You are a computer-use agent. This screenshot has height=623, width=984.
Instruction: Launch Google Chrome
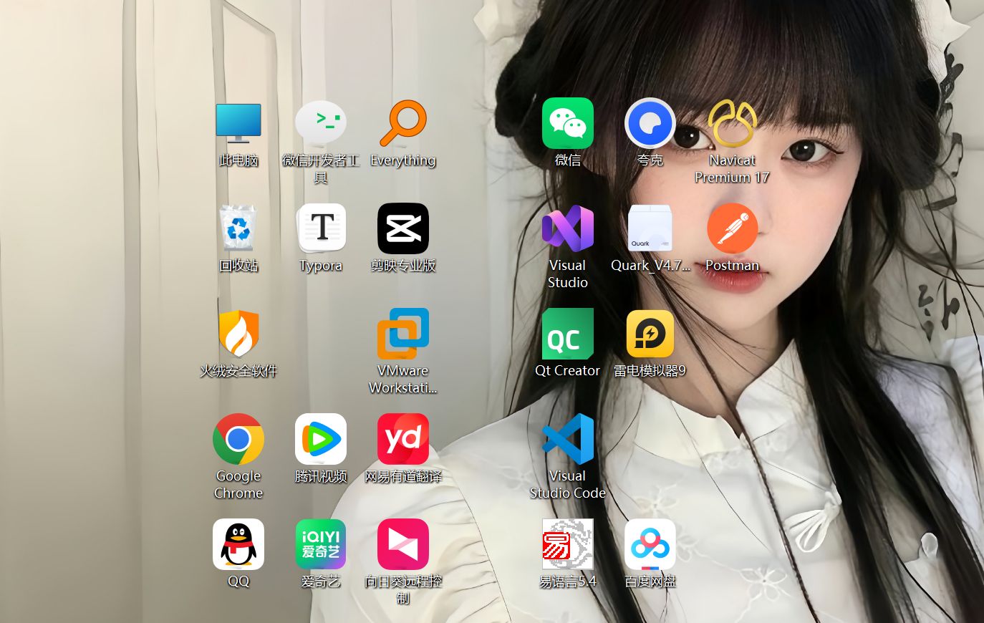click(x=238, y=439)
